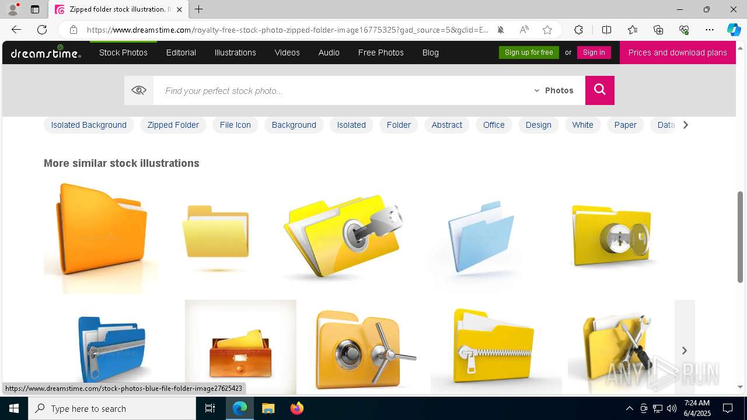
Task: Open the Extensions puzzle icon
Action: [578, 30]
